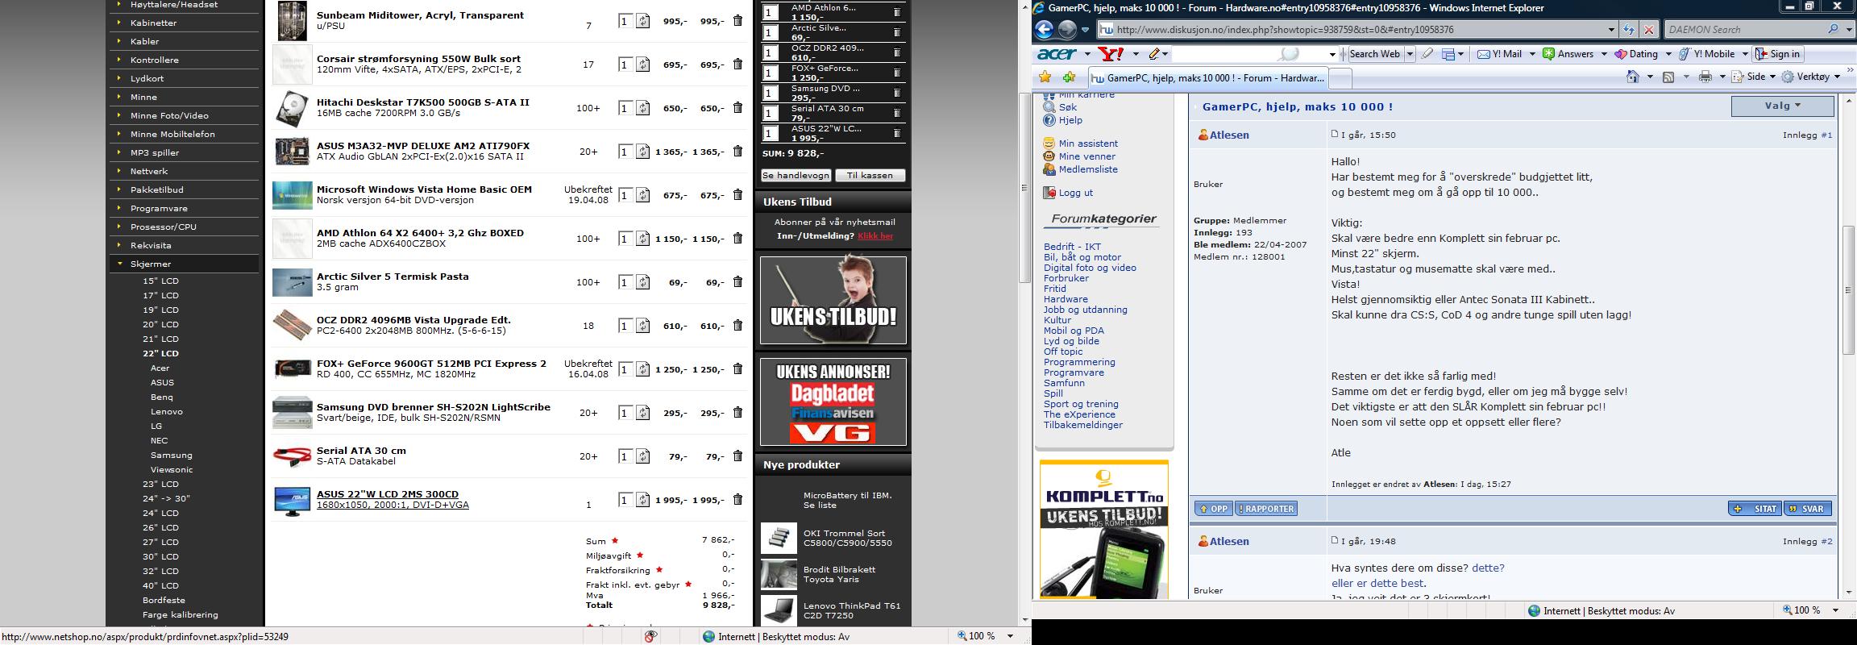Open Logg ut link in forum sidebar
The image size is (1857, 645).
pos(1075,193)
